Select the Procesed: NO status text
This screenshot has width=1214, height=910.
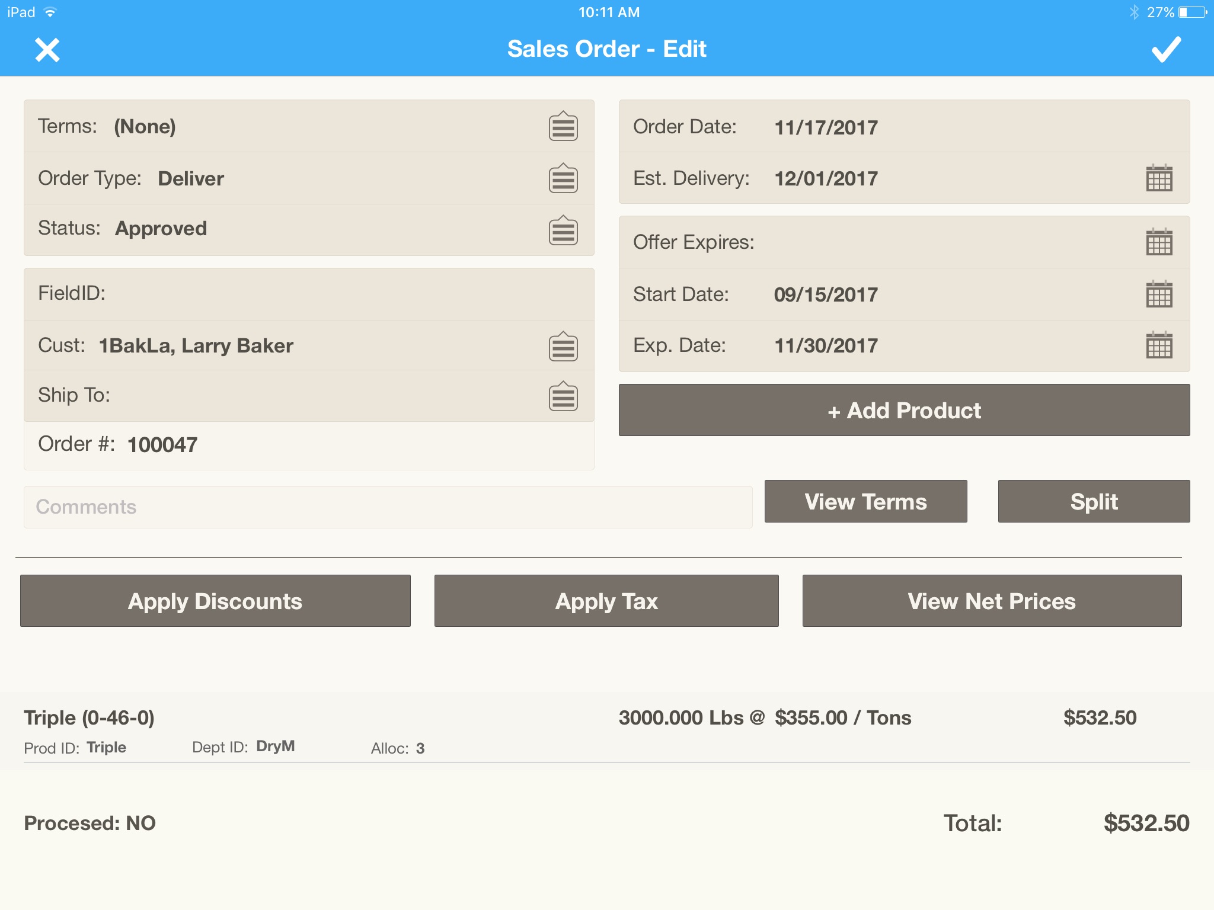coord(90,823)
